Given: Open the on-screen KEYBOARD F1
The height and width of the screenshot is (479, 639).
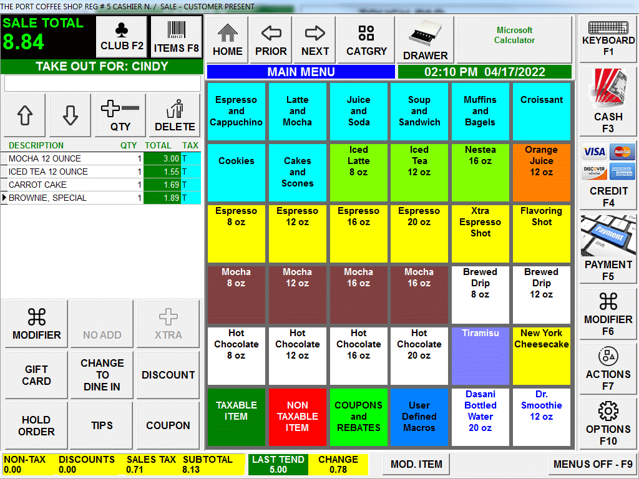Looking at the screenshot, I should (x=608, y=40).
